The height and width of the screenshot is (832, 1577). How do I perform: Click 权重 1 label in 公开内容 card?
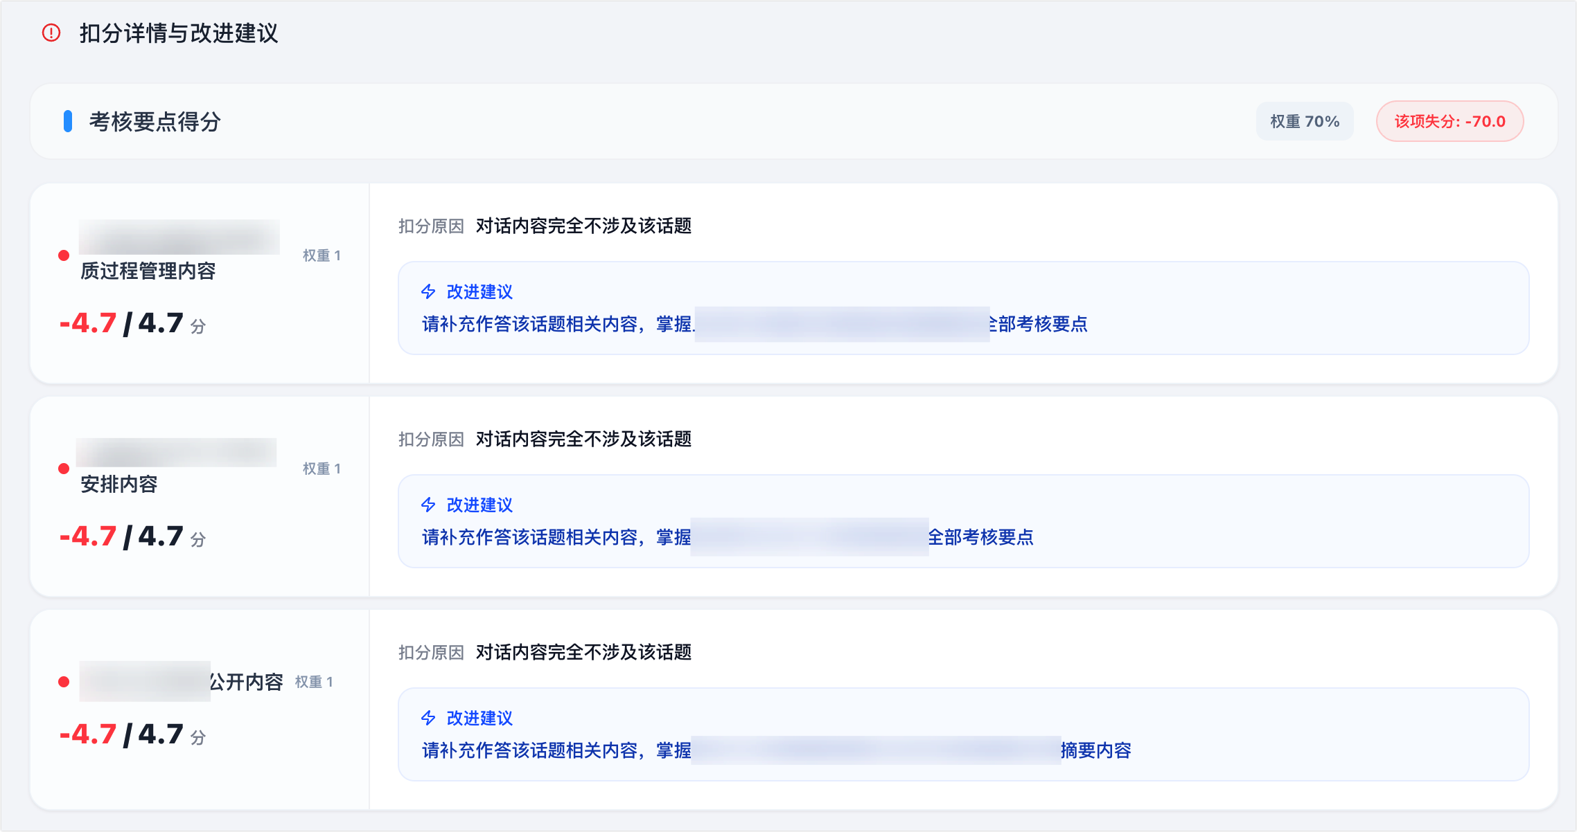[314, 682]
